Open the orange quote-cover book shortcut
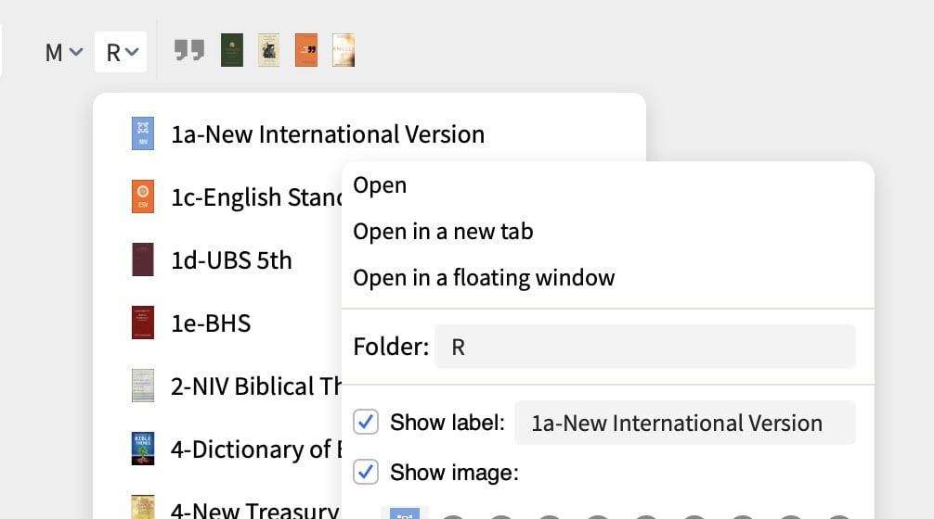 (x=306, y=50)
